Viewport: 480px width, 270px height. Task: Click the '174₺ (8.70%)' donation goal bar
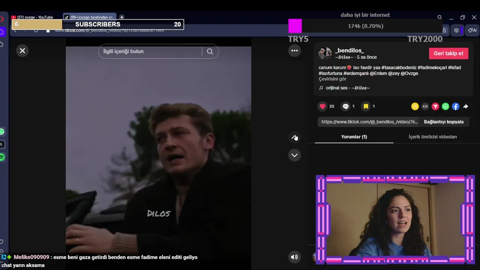[366, 26]
